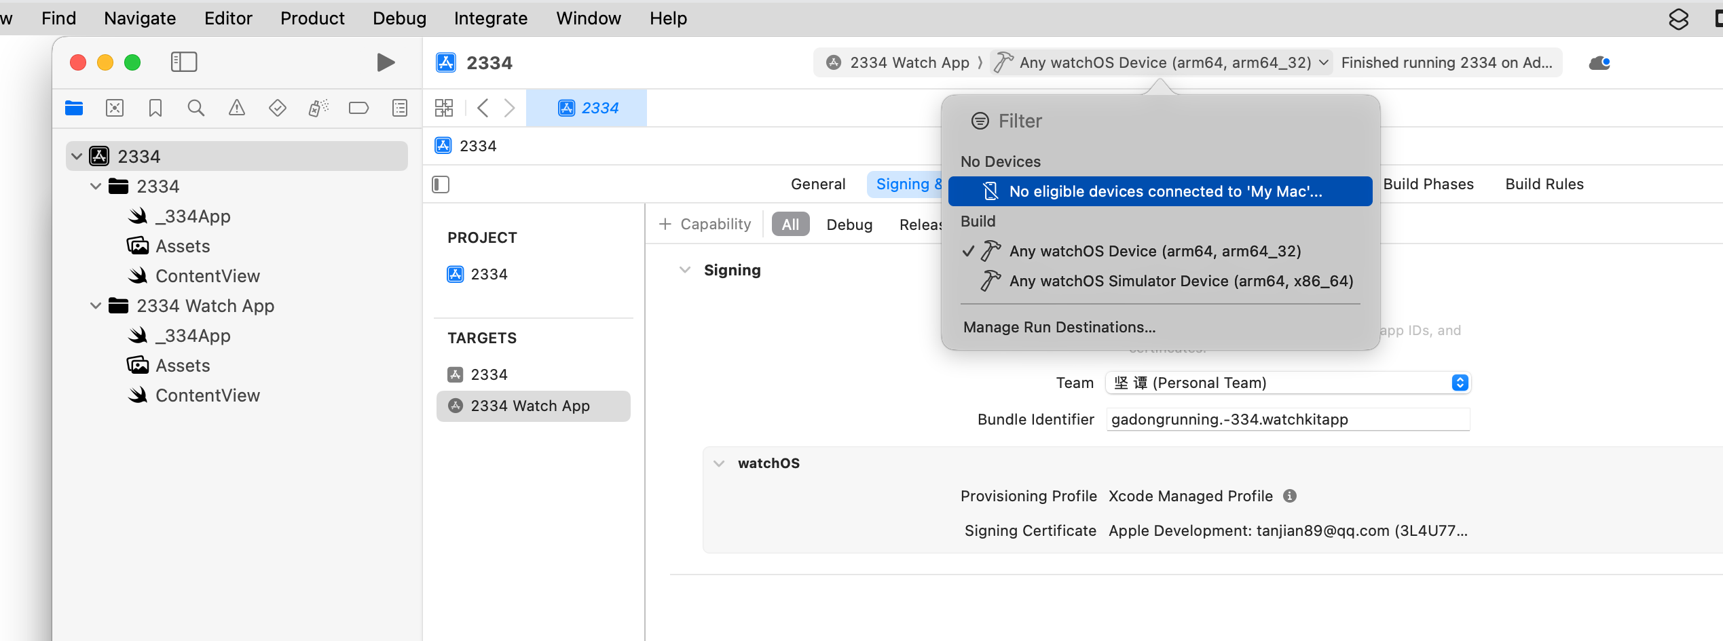Screen dimensions: 1723x641
Task: Open the Find menu
Action: pos(58,18)
